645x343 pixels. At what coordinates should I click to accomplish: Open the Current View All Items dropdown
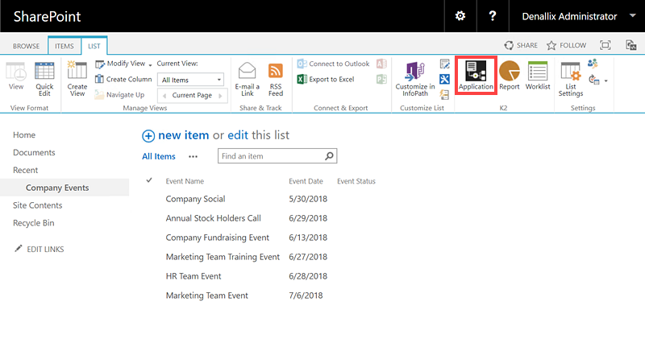click(x=191, y=80)
